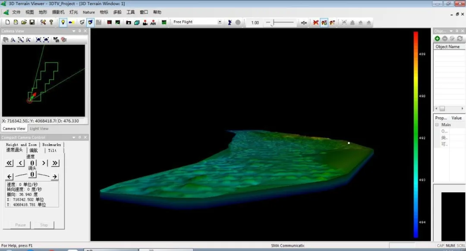Click the Pause button
The height and width of the screenshot is (251, 466).
coord(21,225)
